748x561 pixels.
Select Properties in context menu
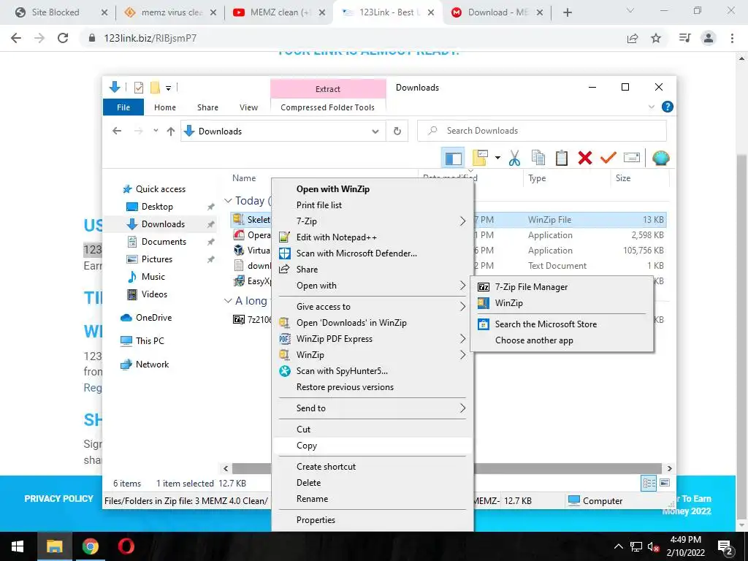click(x=373, y=520)
